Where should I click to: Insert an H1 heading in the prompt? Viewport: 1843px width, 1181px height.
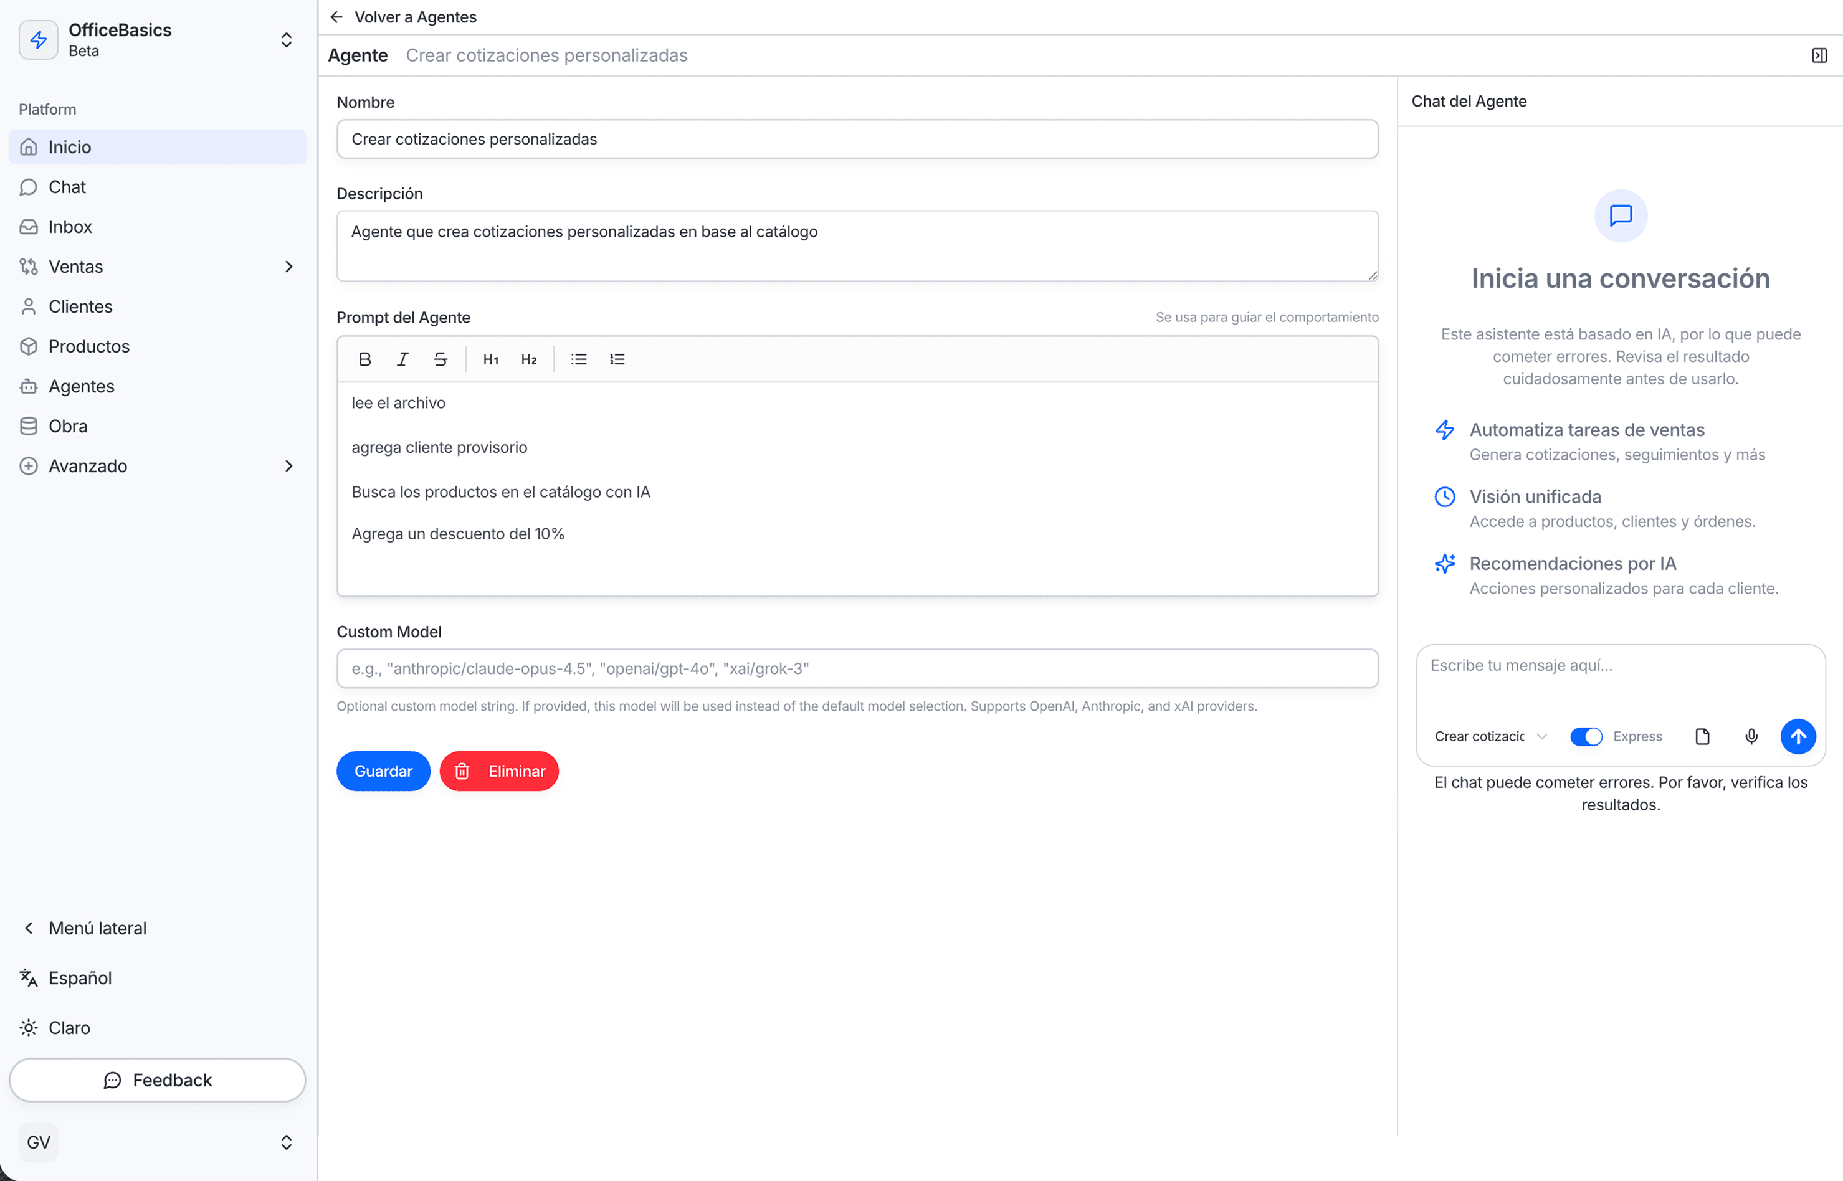point(490,359)
